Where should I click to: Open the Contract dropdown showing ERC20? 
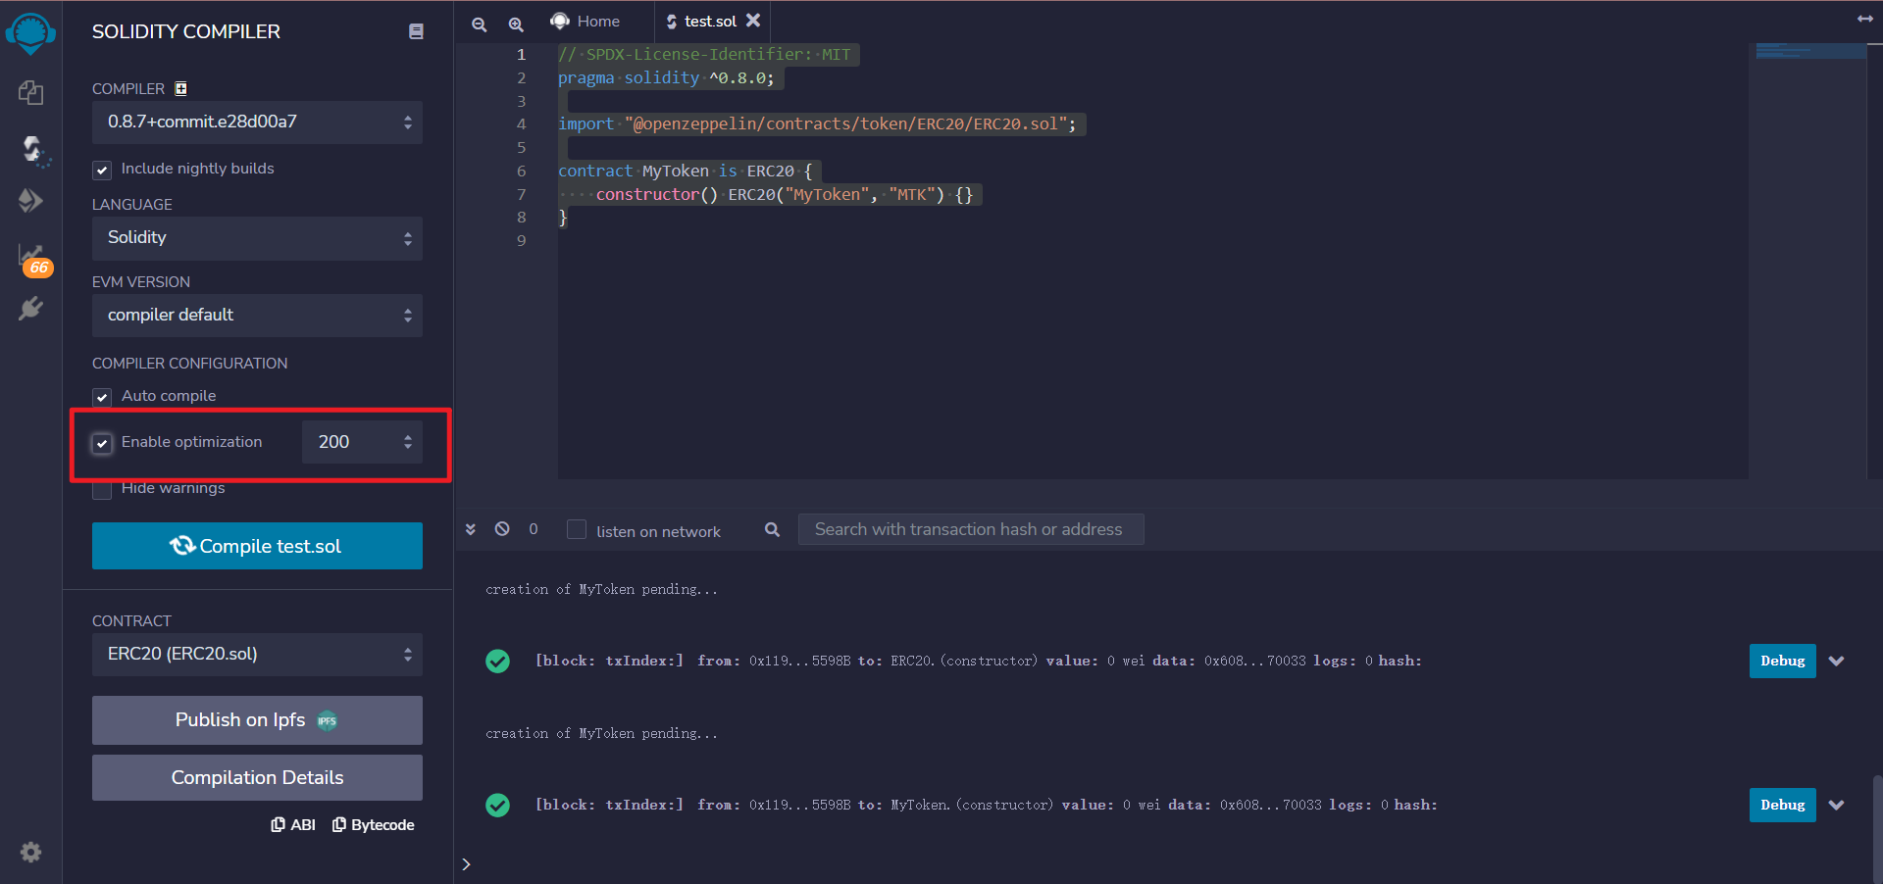click(x=257, y=655)
